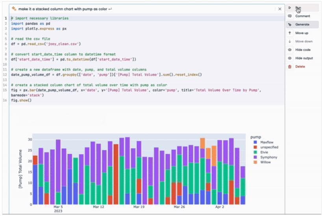Screen dimensions: 322x216
Task: Select Hide code in the cell menu
Action: click(302, 50)
